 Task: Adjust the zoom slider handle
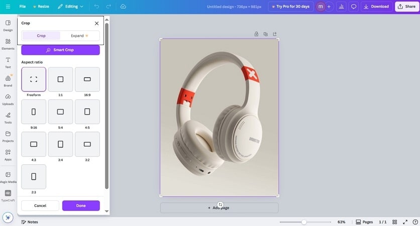coord(304,222)
